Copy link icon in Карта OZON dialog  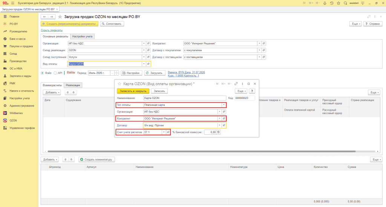tap(236, 84)
